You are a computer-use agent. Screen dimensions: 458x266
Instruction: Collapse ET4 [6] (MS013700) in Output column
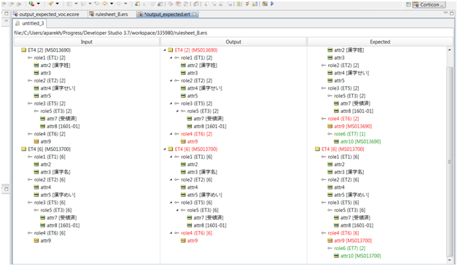[165, 149]
